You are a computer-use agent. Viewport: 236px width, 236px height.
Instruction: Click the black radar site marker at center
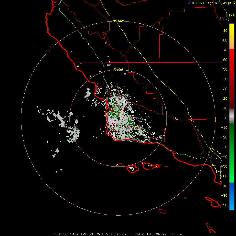click(119, 119)
